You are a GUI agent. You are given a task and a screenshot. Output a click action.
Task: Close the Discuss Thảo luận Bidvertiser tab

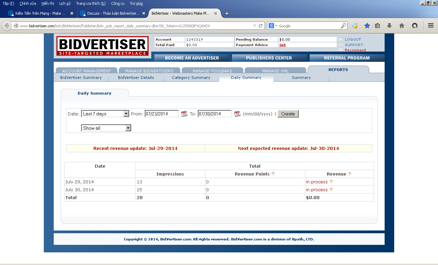pyautogui.click(x=144, y=13)
